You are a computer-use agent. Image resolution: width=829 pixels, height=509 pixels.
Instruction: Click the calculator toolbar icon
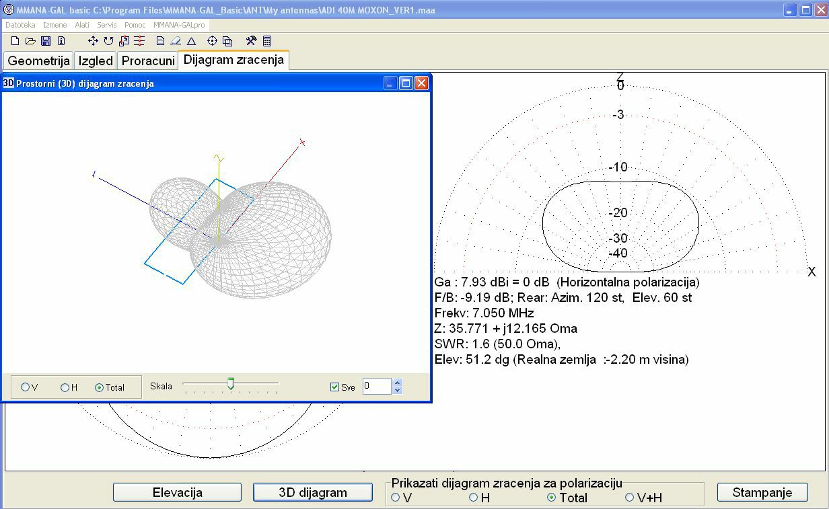point(267,41)
